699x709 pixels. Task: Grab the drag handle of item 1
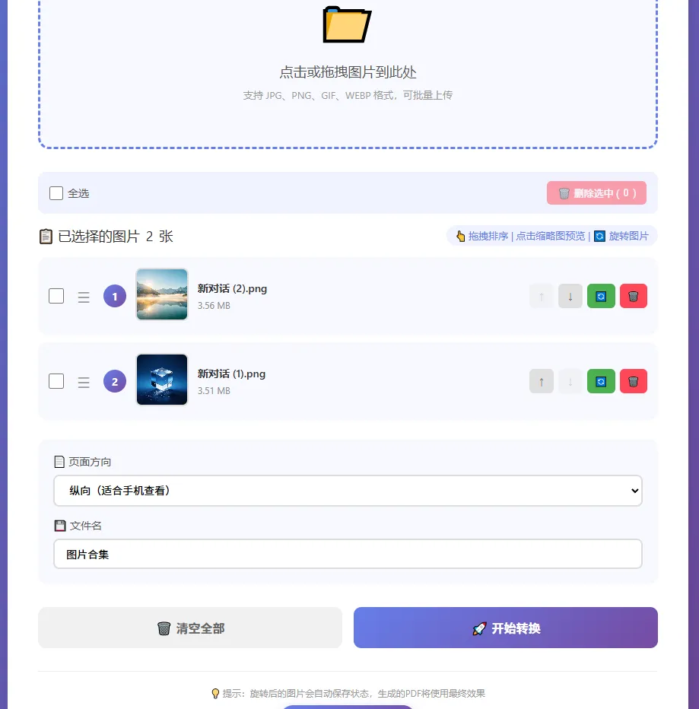pyautogui.click(x=84, y=297)
